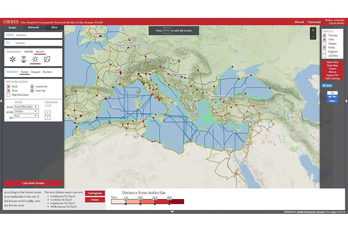This screenshot has height=232, width=348.
Task: Click Path Coloring in the red menu
Action: click(x=332, y=79)
